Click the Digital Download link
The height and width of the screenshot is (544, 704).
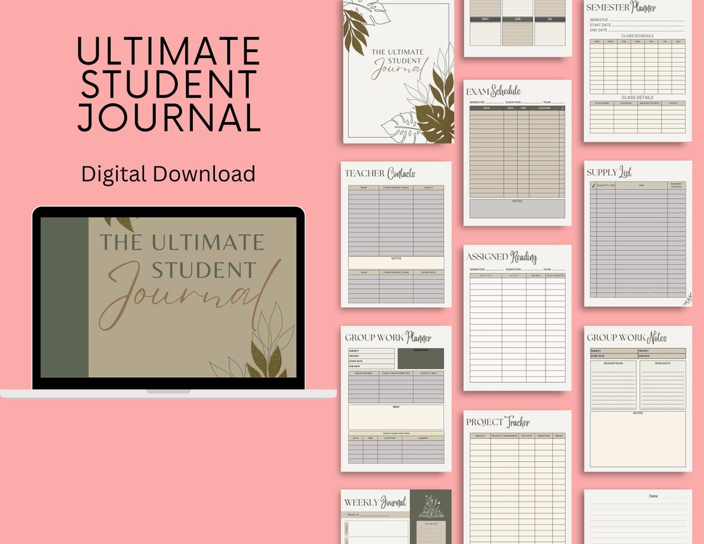167,174
